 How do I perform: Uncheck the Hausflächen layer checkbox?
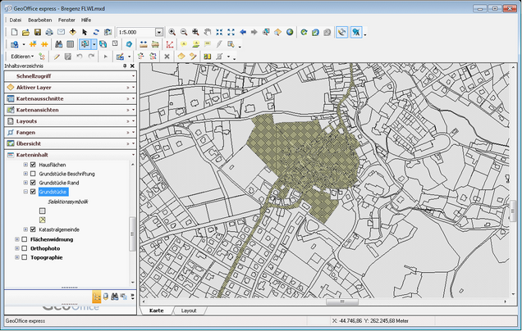(x=33, y=165)
